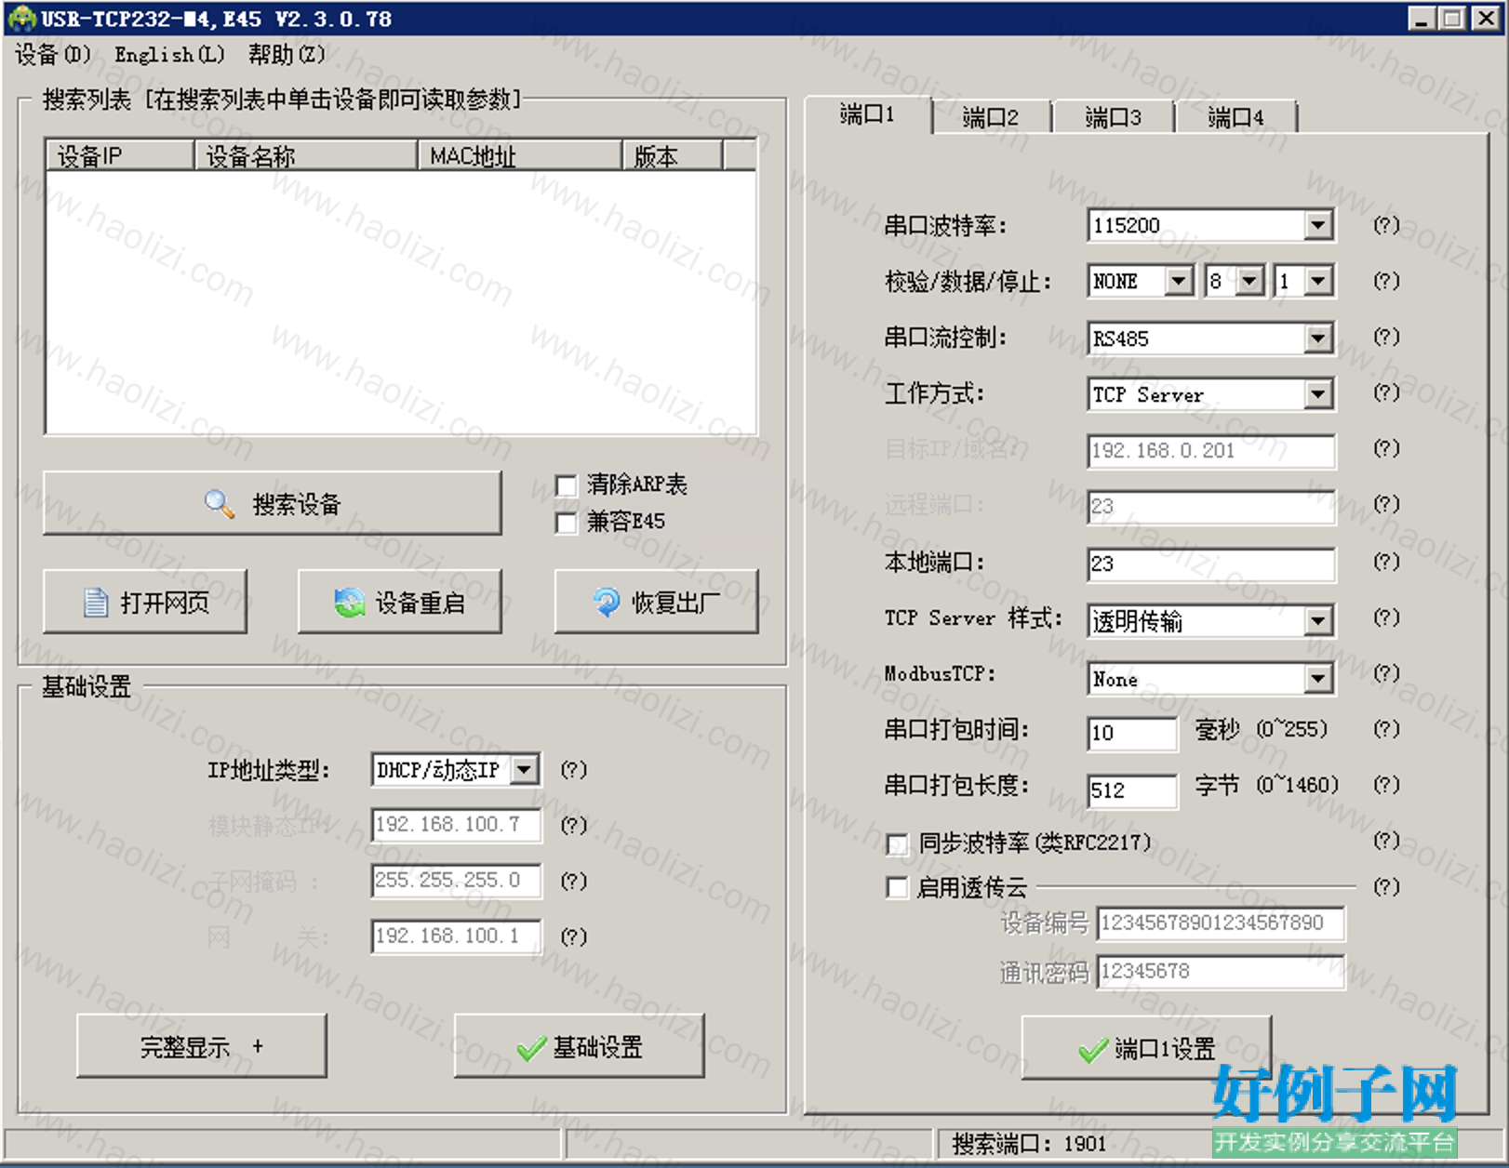
Task: Click the 设备IP column header
Action: coord(120,156)
